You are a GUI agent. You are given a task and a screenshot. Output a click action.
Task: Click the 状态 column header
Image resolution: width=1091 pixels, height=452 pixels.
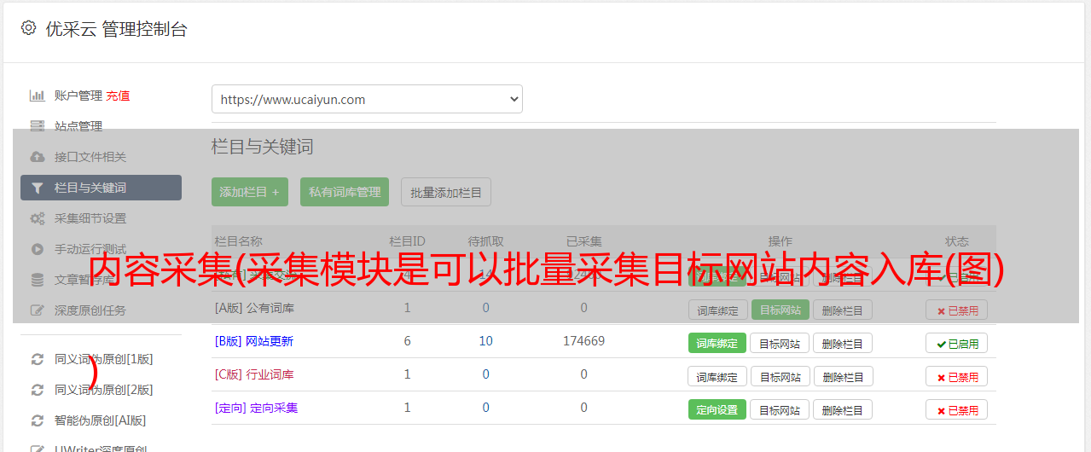coord(957,241)
